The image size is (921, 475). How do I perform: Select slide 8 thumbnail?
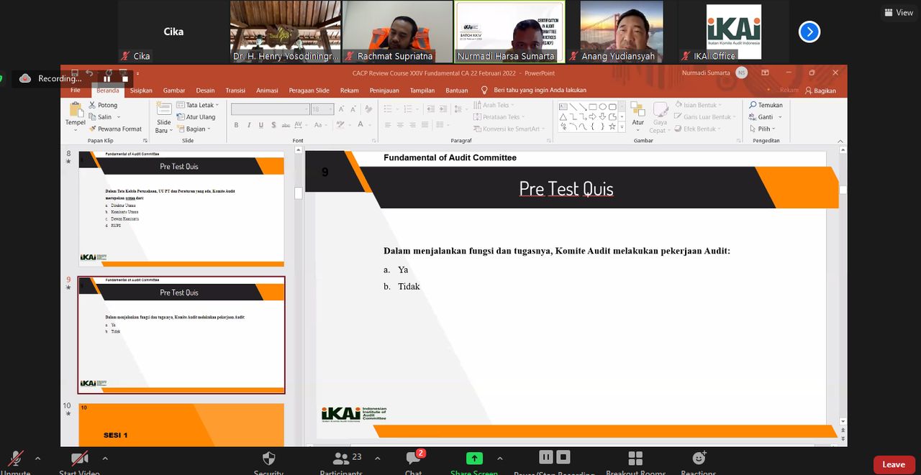[x=181, y=208]
